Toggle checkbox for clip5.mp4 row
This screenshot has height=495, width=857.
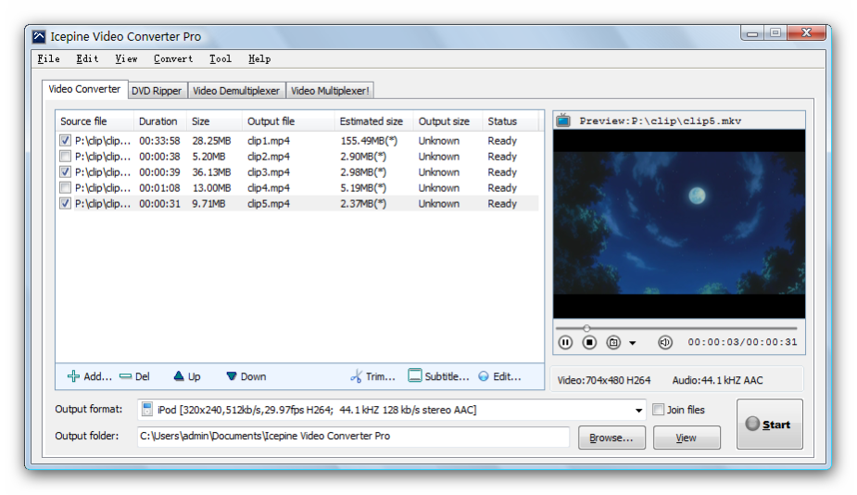(65, 204)
